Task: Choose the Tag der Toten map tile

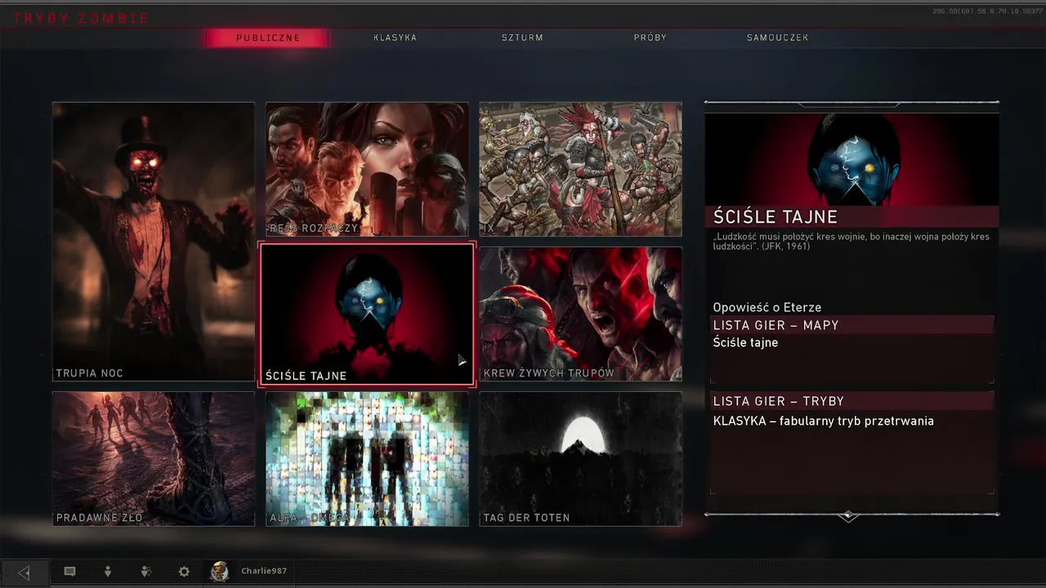Action: coord(580,459)
